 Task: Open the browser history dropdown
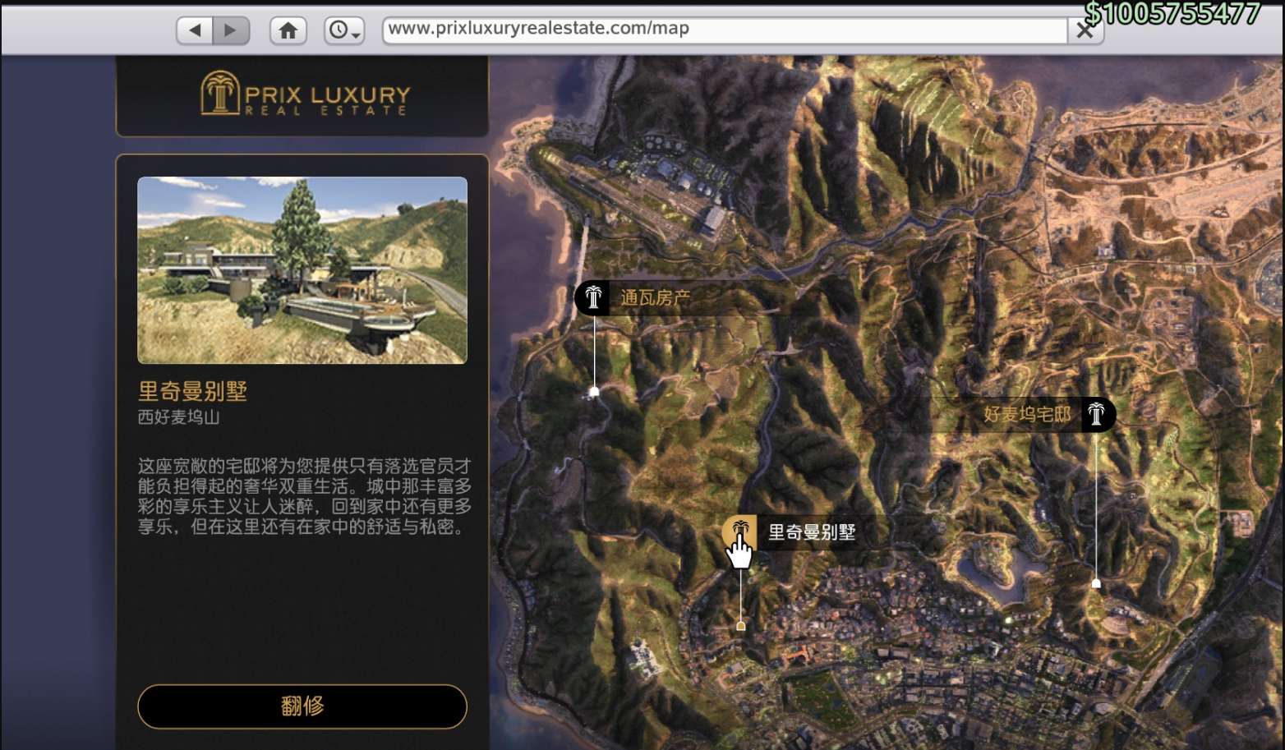(344, 30)
